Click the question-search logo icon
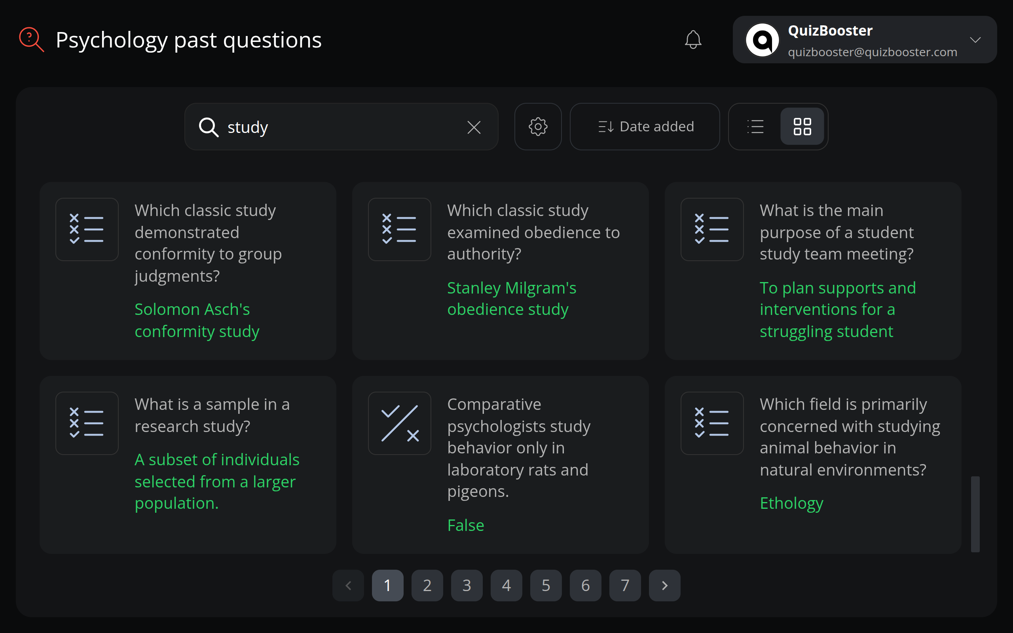Viewport: 1013px width, 633px height. point(32,40)
